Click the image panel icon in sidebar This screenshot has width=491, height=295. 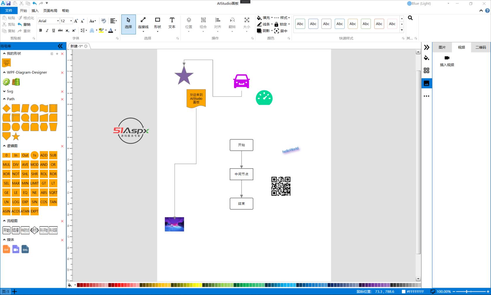pos(426,83)
